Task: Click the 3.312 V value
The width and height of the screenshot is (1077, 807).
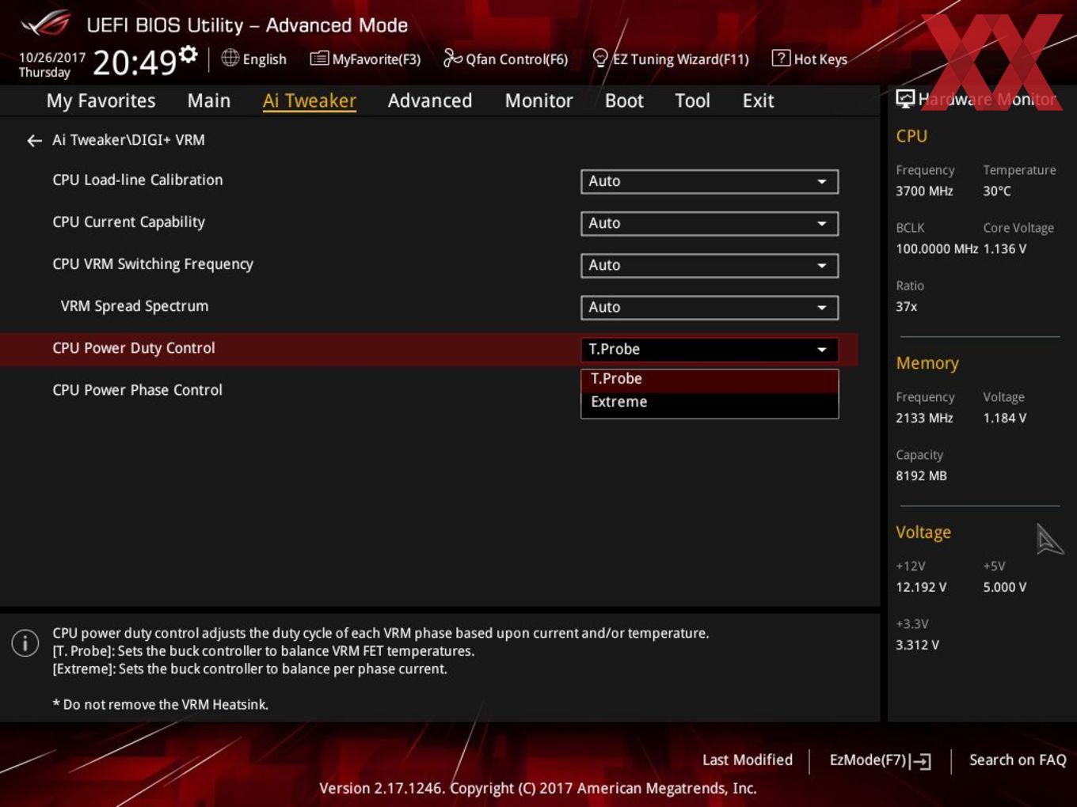Action: 917,645
